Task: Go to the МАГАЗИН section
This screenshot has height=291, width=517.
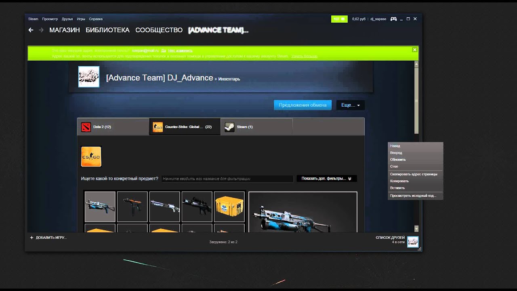Action: [65, 30]
